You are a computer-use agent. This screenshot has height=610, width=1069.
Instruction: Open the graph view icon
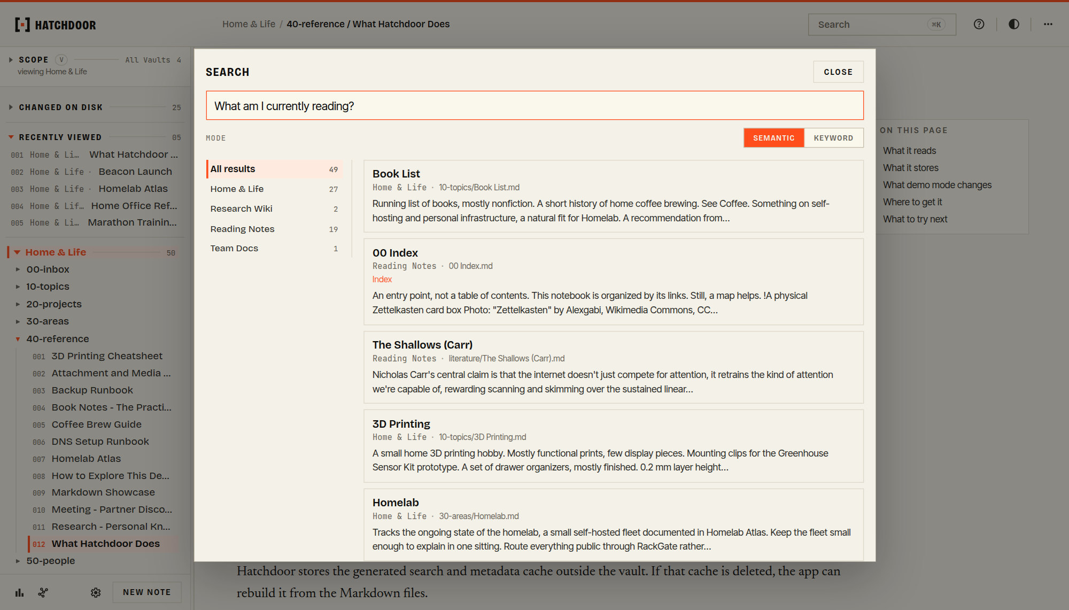43,592
